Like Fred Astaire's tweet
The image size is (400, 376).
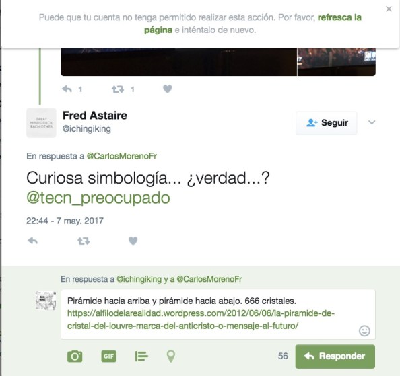pos(133,241)
